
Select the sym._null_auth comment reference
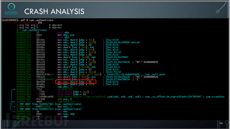coord(155,74)
